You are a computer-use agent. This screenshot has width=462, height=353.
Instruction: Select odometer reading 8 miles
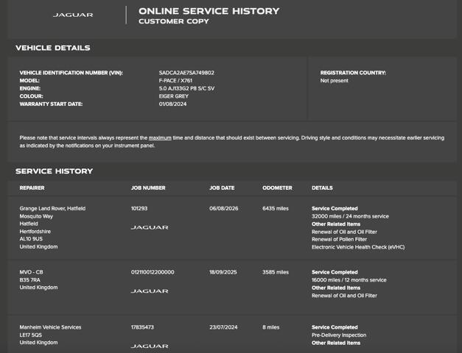point(270,327)
